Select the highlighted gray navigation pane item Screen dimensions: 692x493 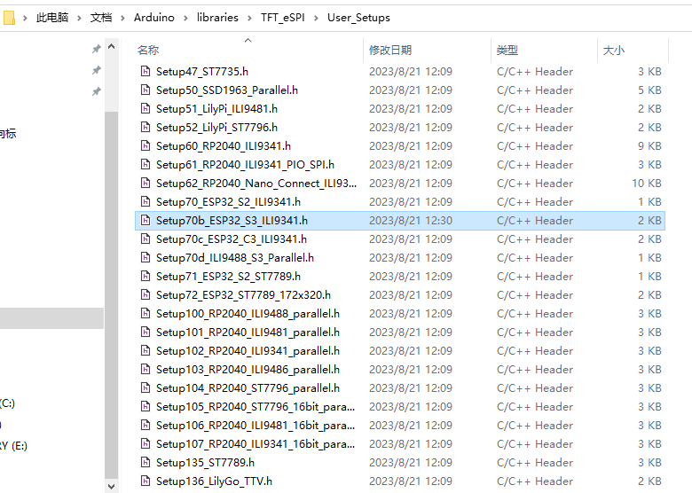click(51, 318)
